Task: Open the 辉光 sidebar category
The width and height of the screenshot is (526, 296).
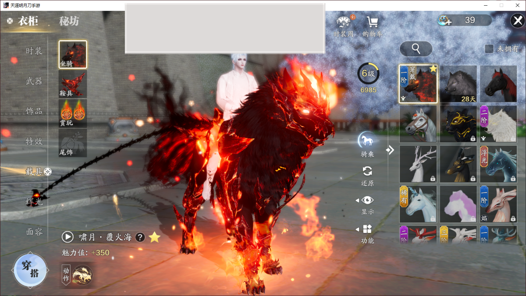Action: (34, 202)
